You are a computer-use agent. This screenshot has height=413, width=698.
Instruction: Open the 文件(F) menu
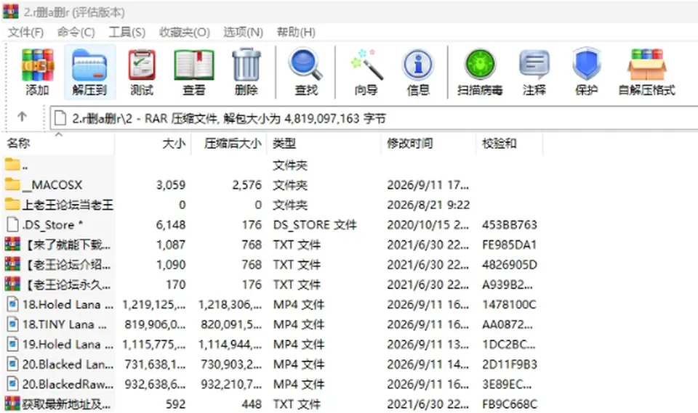click(x=26, y=33)
